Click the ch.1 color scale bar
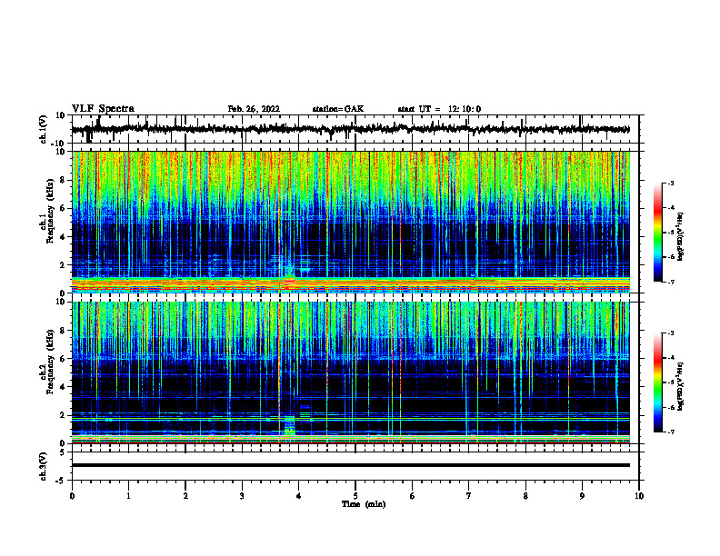720x556 pixels. [657, 233]
